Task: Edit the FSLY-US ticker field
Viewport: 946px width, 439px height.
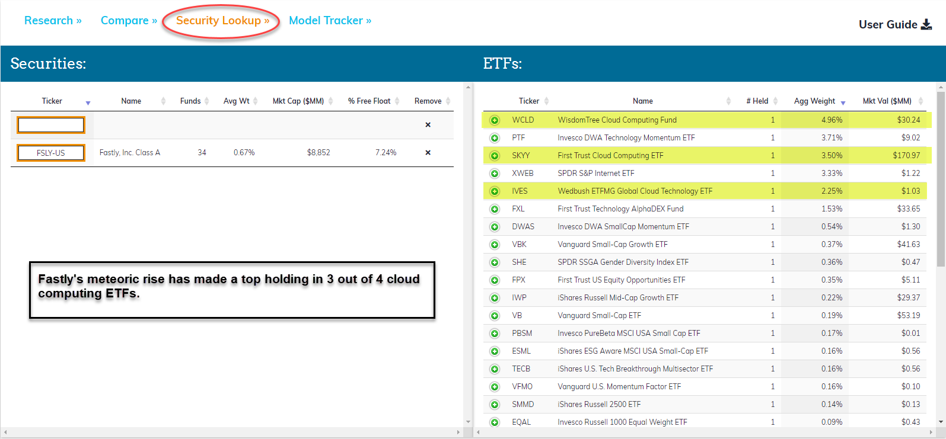Action: tap(51, 153)
